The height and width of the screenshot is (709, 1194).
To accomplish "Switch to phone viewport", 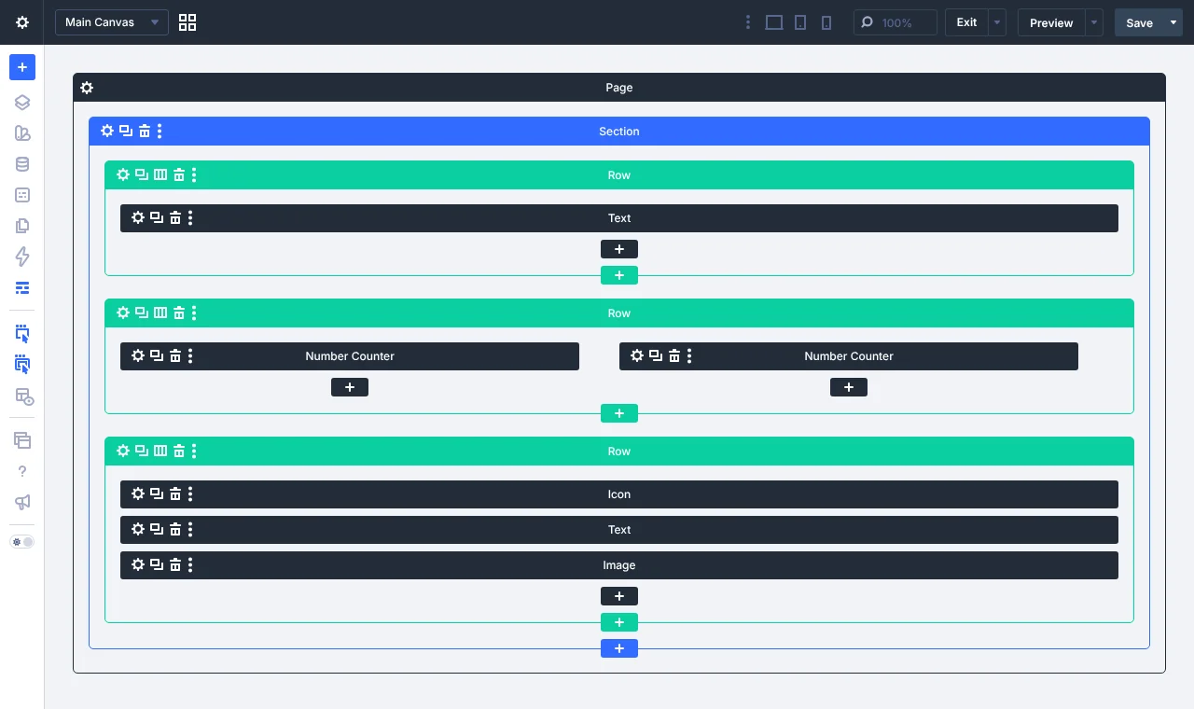I will coord(826,22).
